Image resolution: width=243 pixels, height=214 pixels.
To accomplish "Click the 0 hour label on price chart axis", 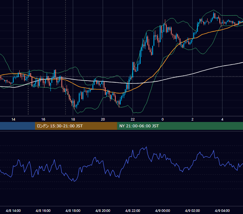I will tap(163, 119).
